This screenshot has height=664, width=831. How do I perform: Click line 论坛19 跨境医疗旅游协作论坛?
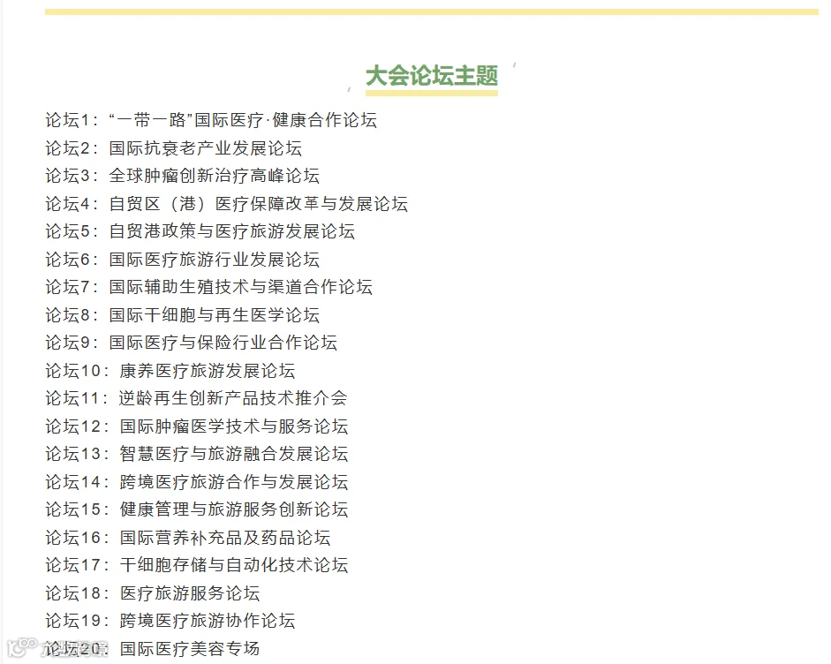[x=170, y=621]
